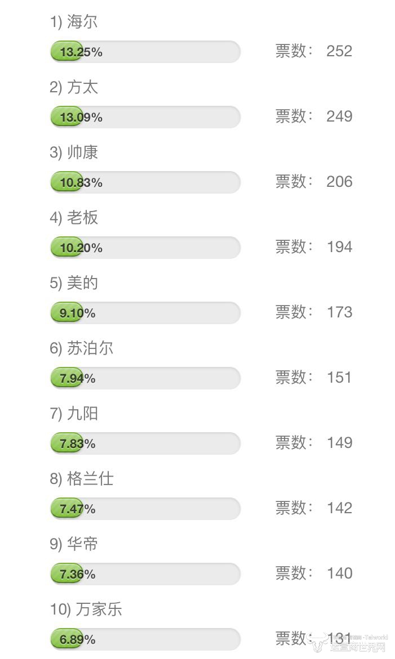Click the 6.89% progress bar
This screenshot has height=659, width=395.
coord(145,639)
